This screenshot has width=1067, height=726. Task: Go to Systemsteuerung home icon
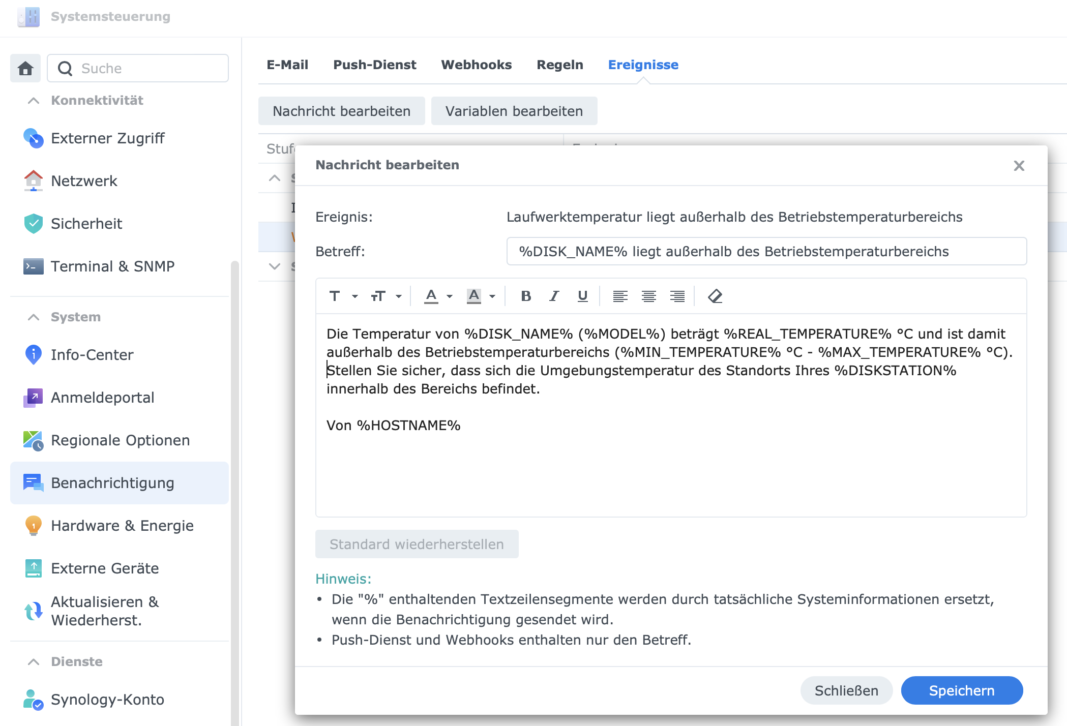[25, 68]
